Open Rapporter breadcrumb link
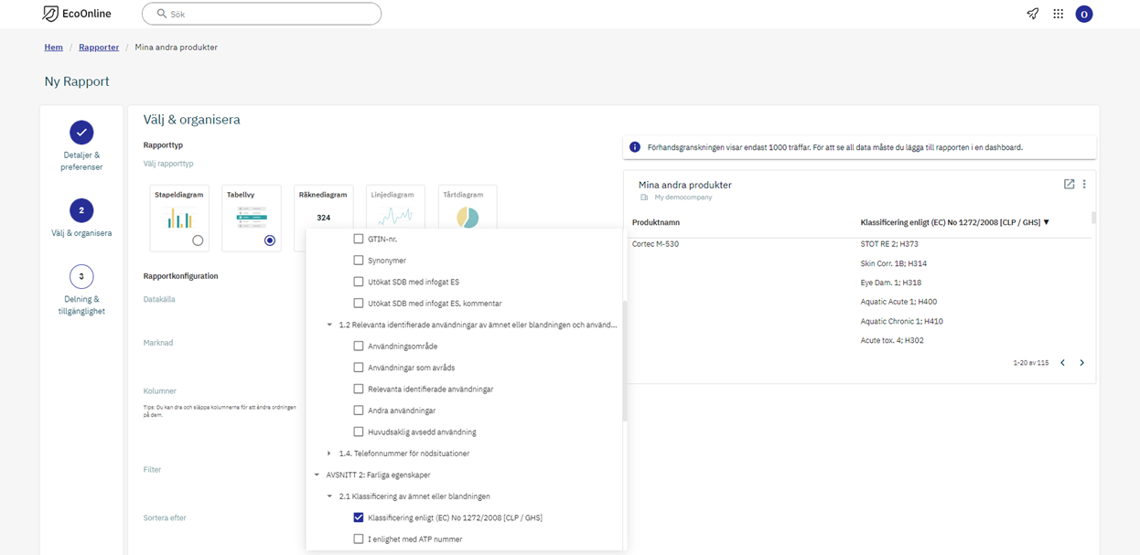 pos(99,48)
